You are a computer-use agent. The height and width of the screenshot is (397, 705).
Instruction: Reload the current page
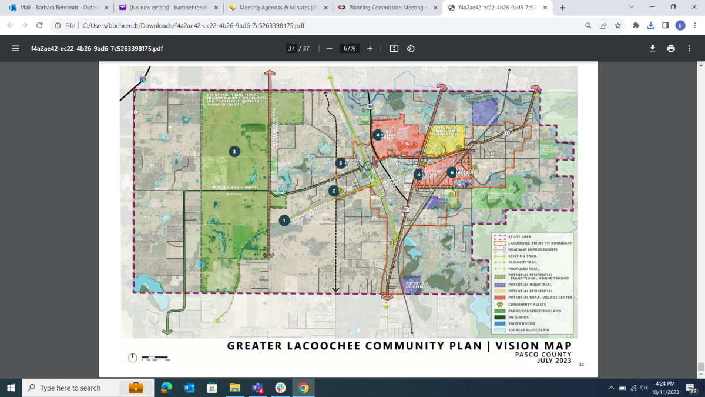point(38,26)
